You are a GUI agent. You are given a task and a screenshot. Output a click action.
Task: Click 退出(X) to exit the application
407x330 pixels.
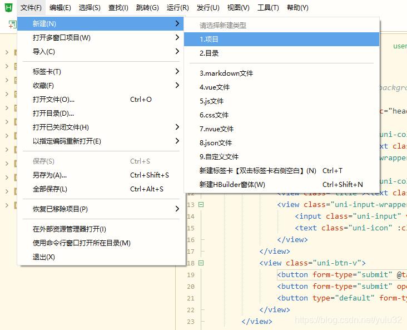[x=44, y=257]
